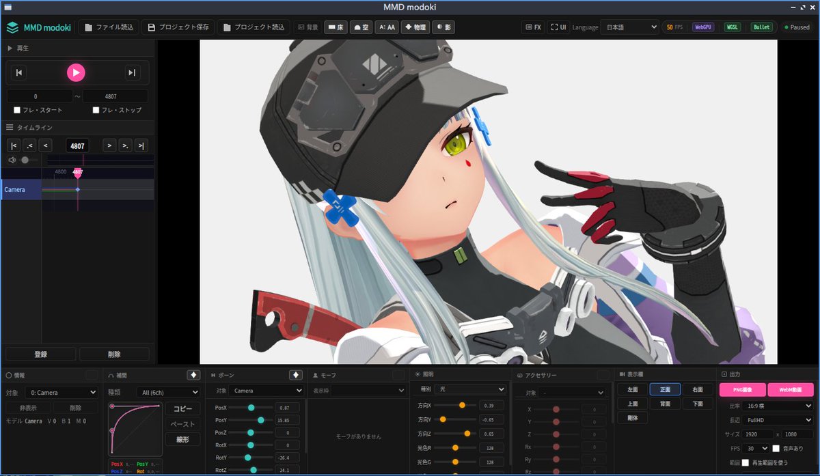This screenshot has height=476, width=820.
Task: Enable the 音声あり audio checkbox
Action: click(776, 449)
